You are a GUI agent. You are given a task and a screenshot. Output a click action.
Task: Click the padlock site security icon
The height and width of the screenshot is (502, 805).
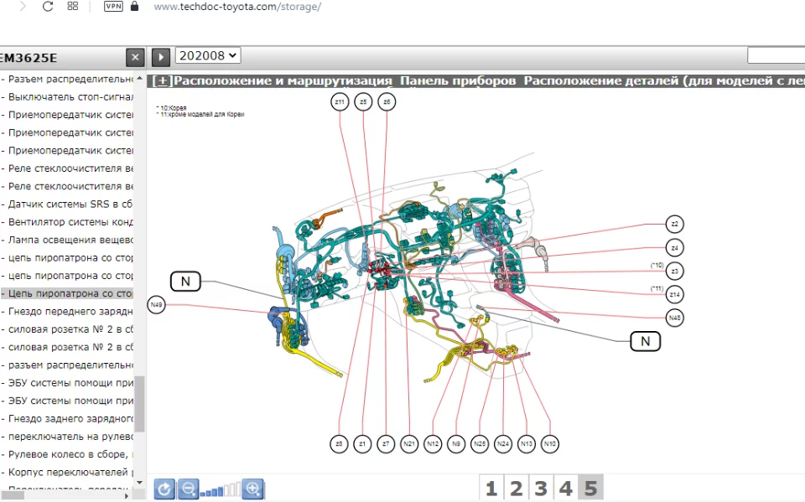click(x=134, y=6)
